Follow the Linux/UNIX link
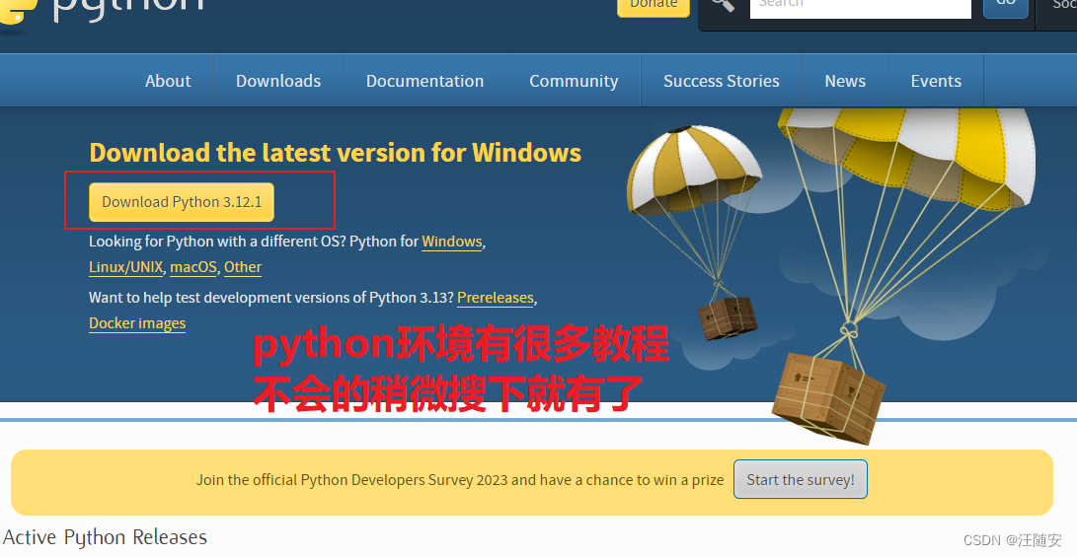 click(126, 267)
